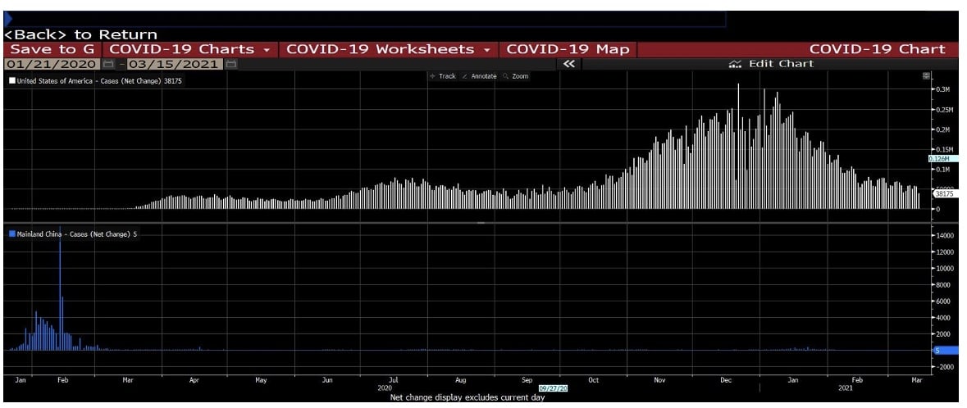The width and height of the screenshot is (967, 408).
Task: Open the start date calendar picker
Action: point(107,64)
